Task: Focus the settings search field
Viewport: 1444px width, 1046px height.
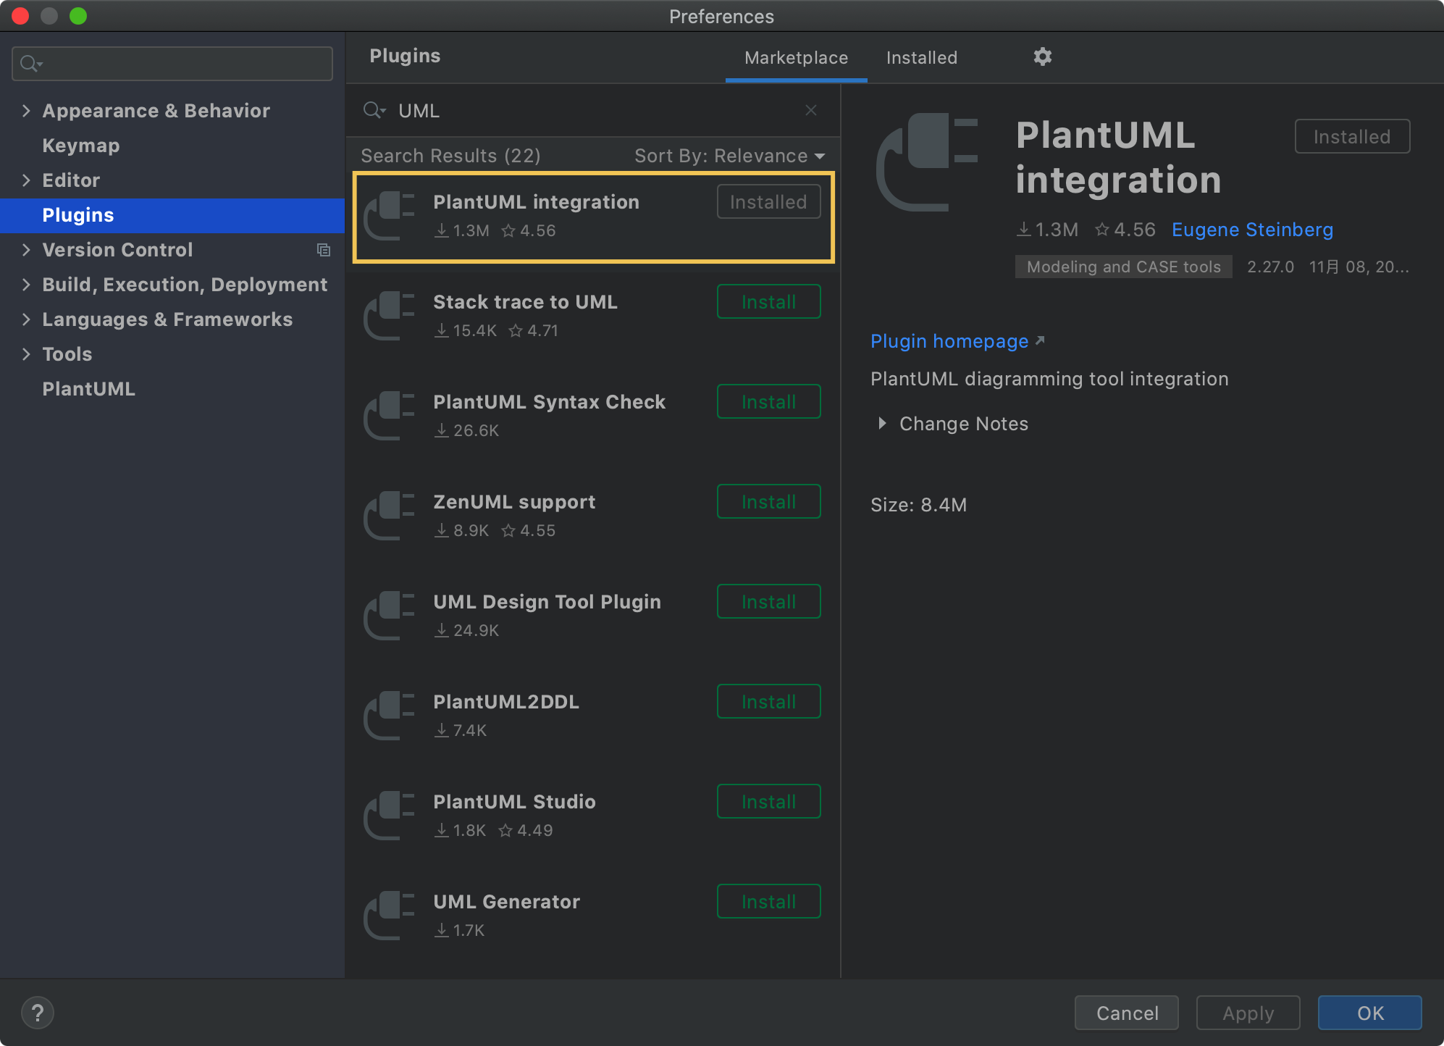Action: 172,64
